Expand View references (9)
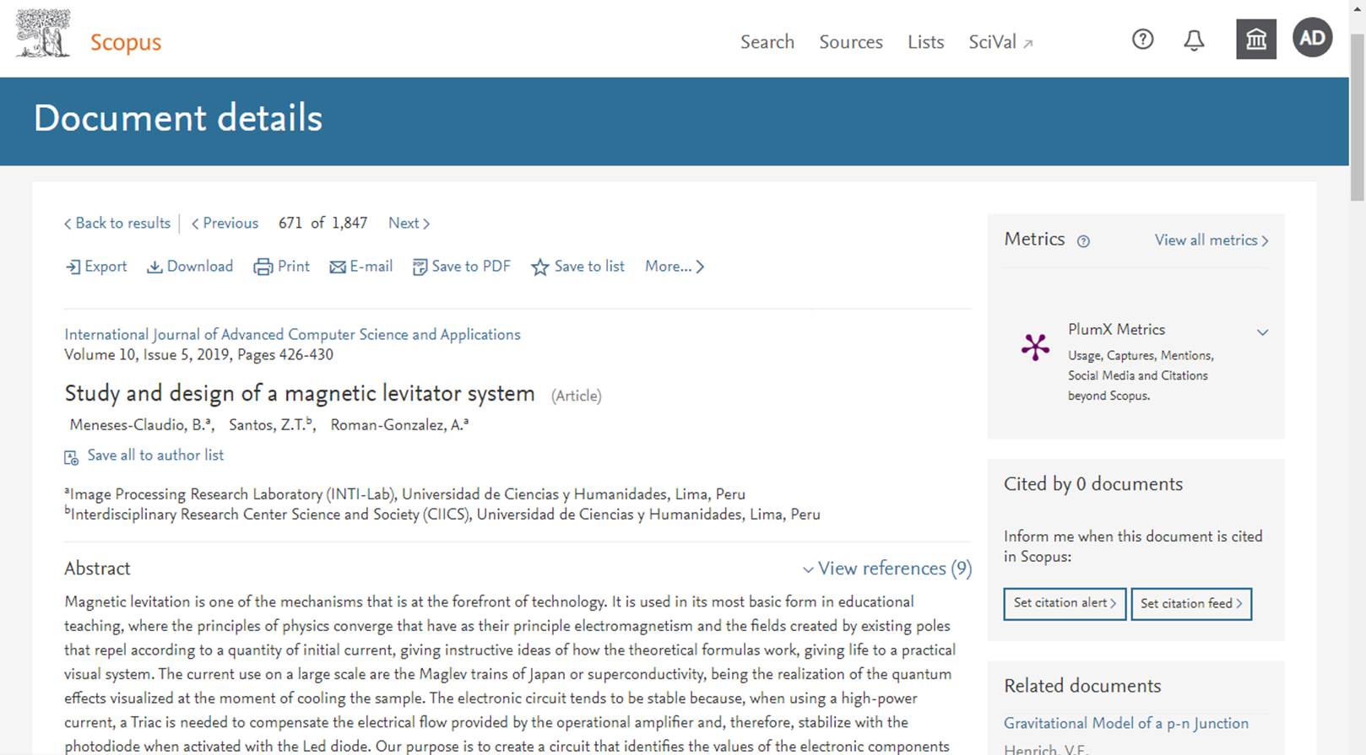 coord(887,569)
